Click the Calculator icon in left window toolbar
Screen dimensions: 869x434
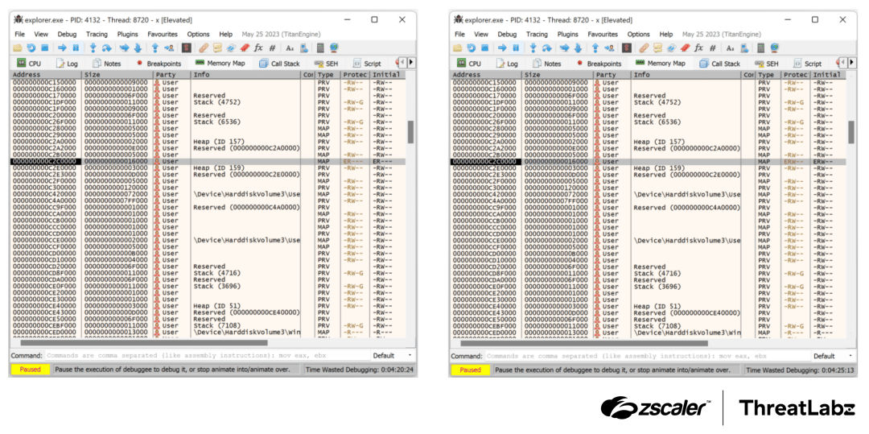tap(319, 48)
